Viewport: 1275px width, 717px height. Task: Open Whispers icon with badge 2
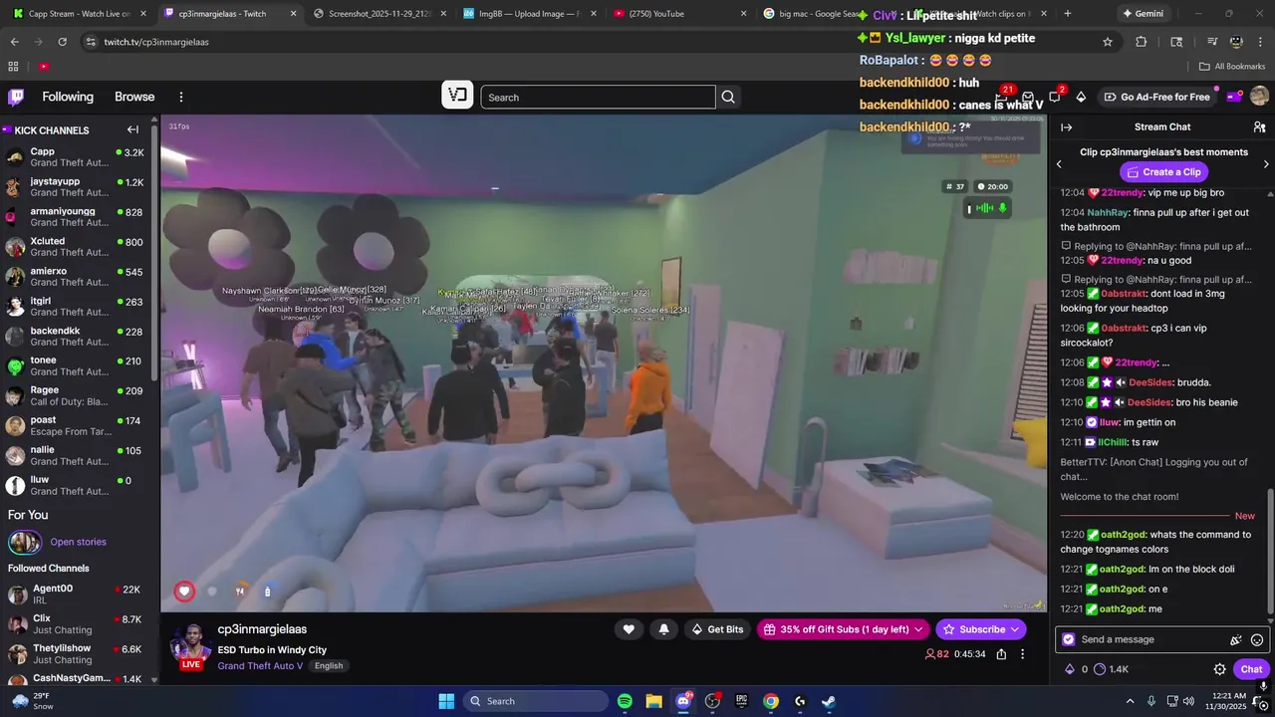(x=1054, y=97)
